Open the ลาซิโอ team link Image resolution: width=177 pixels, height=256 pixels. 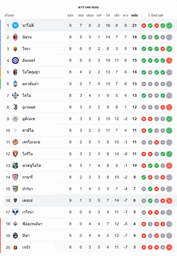click(x=28, y=131)
